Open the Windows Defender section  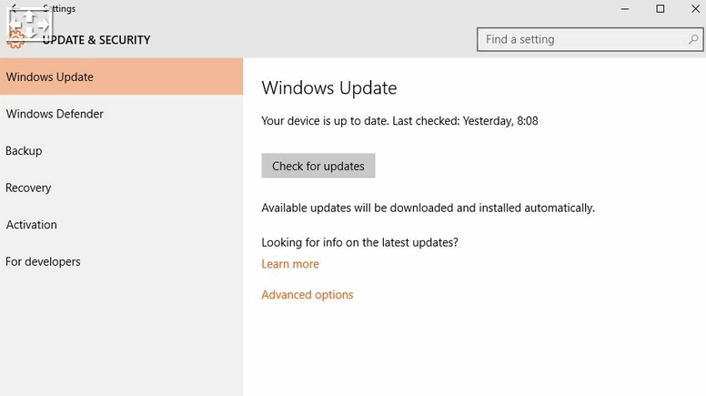pyautogui.click(x=122, y=114)
